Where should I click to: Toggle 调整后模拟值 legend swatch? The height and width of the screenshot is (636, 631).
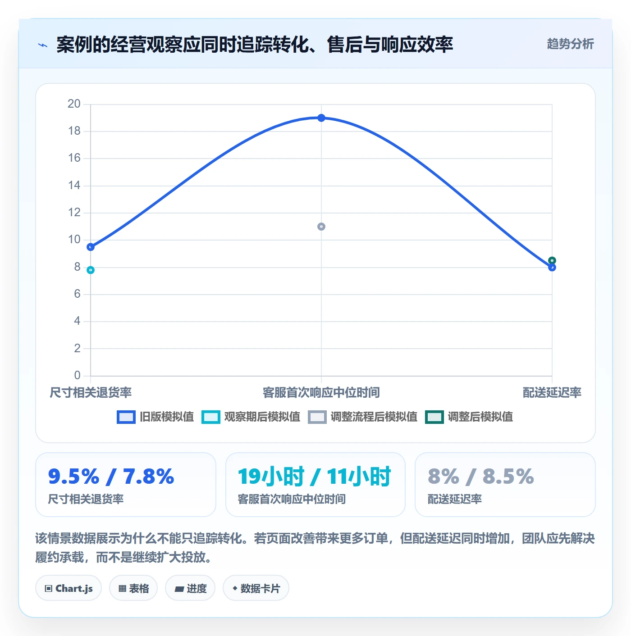tap(434, 417)
